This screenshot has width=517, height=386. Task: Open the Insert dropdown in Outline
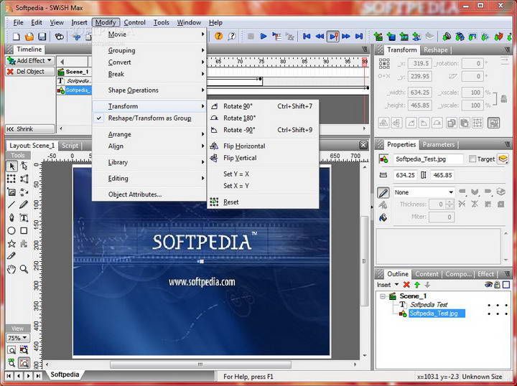388,285
